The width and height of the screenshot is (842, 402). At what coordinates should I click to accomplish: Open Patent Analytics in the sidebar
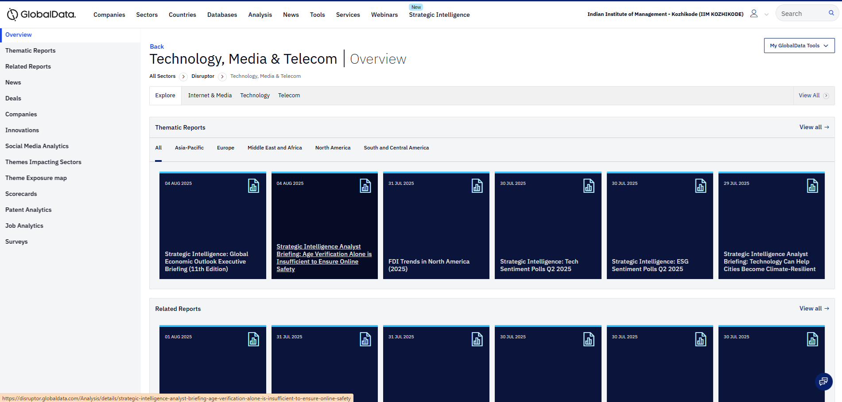pos(28,210)
